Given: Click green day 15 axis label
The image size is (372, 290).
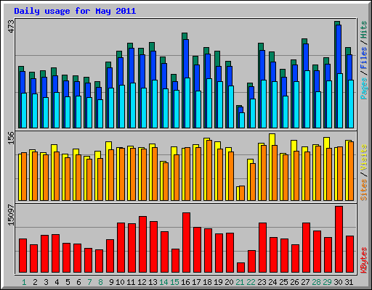Looking at the screenshot, I should (174, 282).
